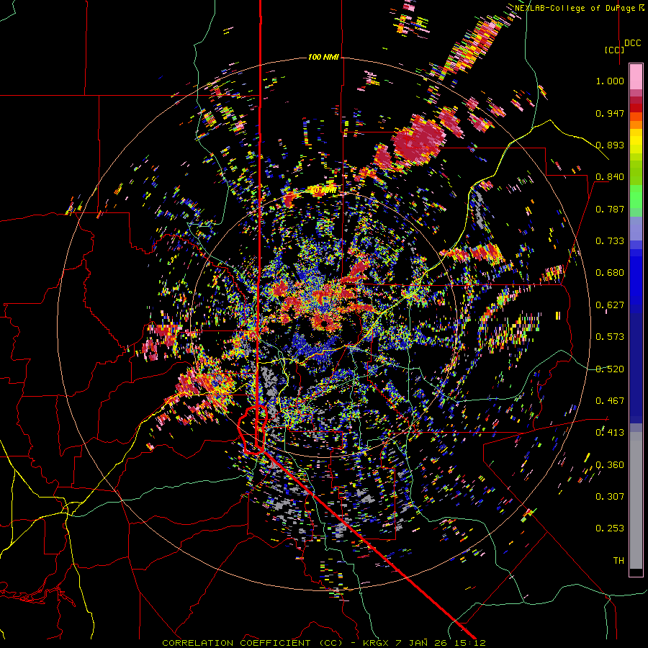Click the 0.840 scale value
Screen dimensions: 648x648
610,177
